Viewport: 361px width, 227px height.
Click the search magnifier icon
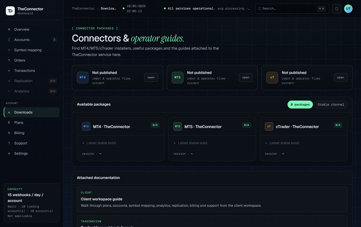pyautogui.click(x=260, y=8)
